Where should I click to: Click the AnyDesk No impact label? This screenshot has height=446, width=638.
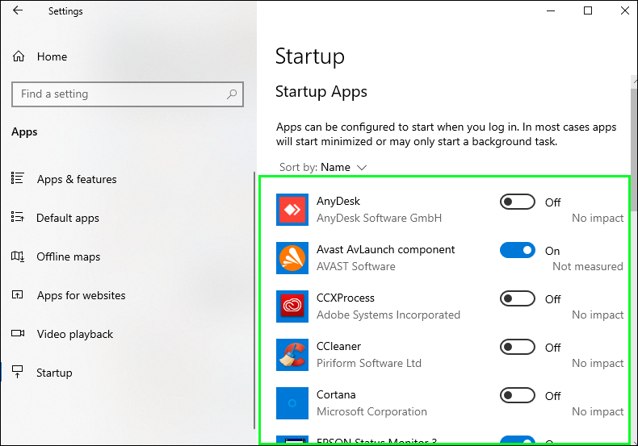598,218
